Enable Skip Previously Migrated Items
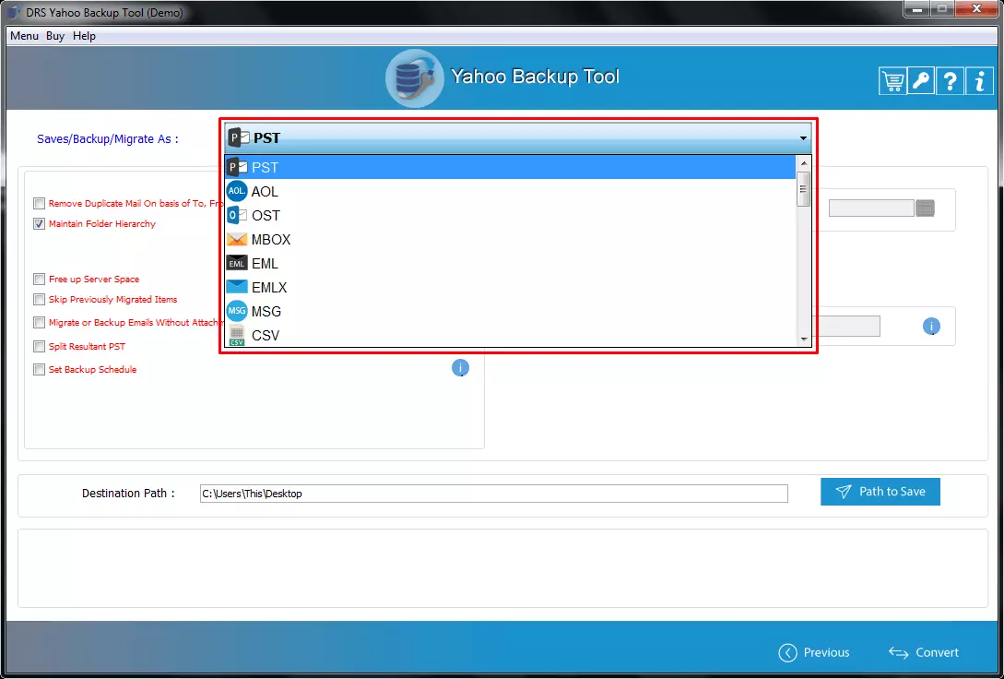Screen dimensions: 1004x679 click(x=39, y=300)
